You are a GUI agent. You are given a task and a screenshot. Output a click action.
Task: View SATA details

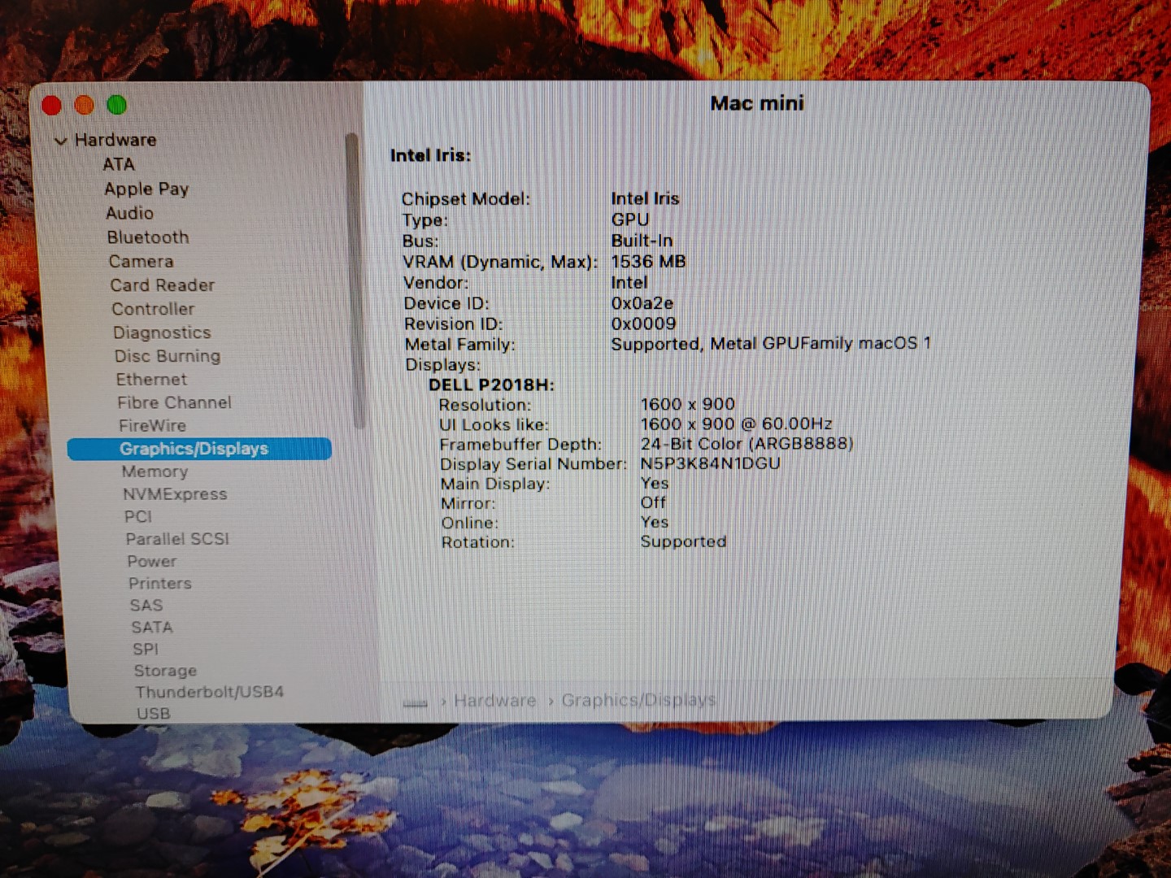pos(152,628)
